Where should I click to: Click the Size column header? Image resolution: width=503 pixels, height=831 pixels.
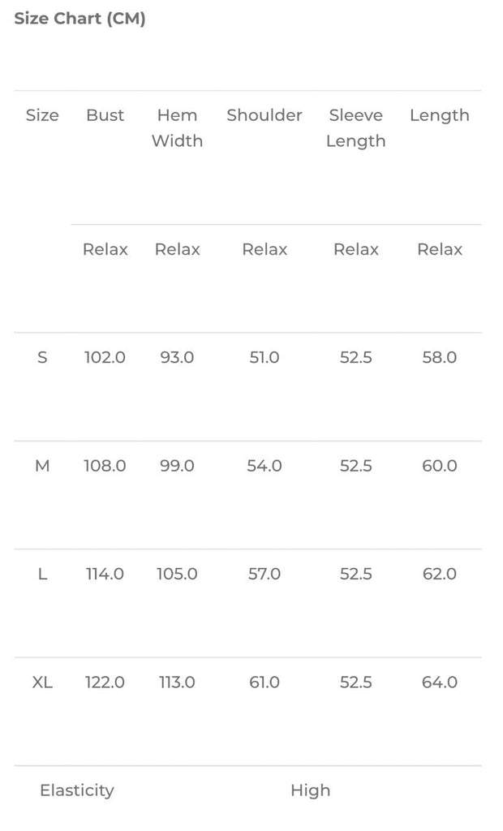(42, 115)
